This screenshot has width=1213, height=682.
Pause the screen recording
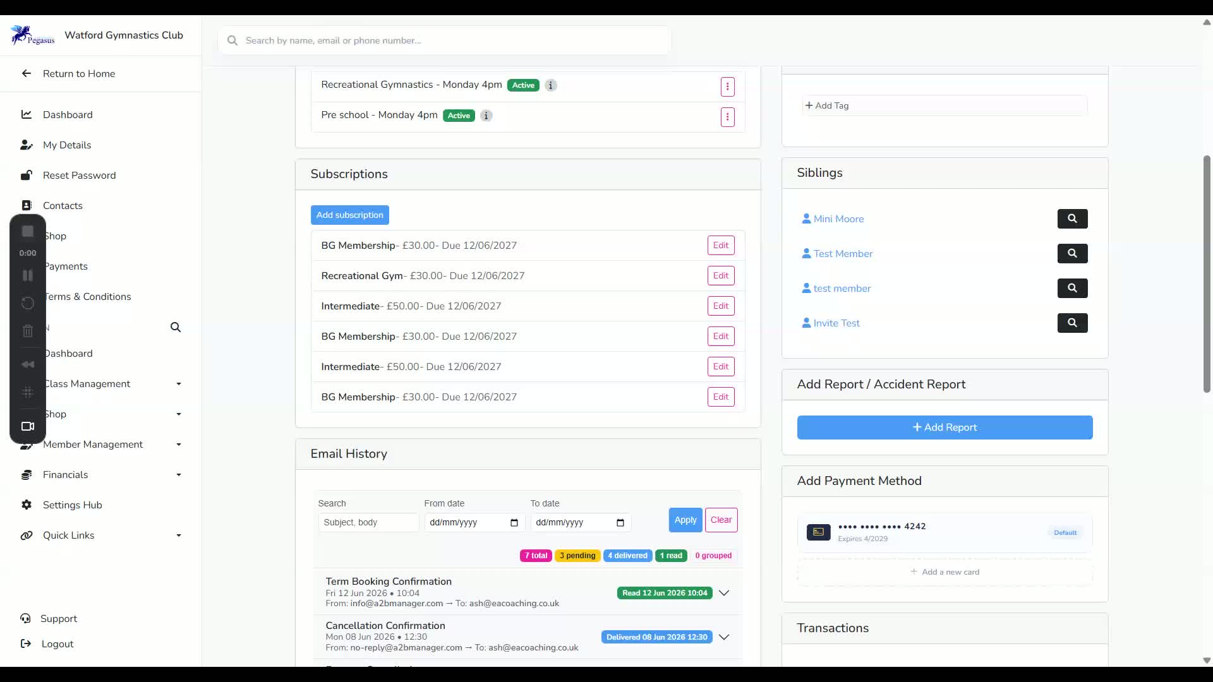coord(28,275)
